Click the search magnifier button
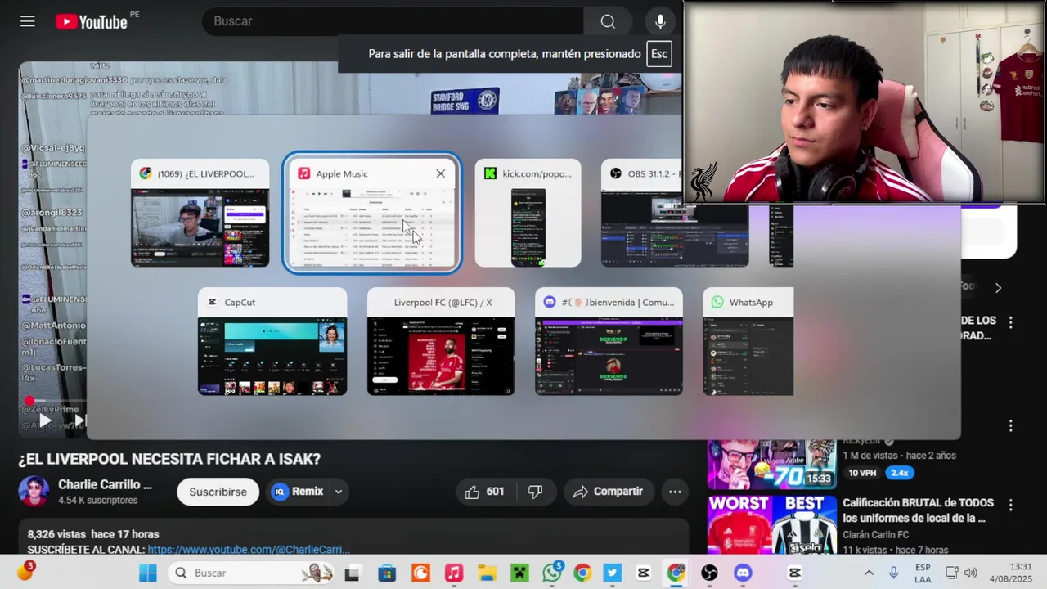The height and width of the screenshot is (589, 1047). 608,21
